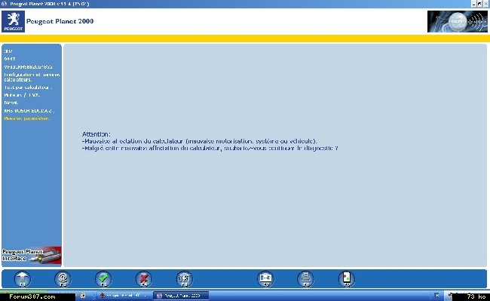Confirm with the green checkmark F3 icon
The width and height of the screenshot is (490, 301).
coord(103,279)
